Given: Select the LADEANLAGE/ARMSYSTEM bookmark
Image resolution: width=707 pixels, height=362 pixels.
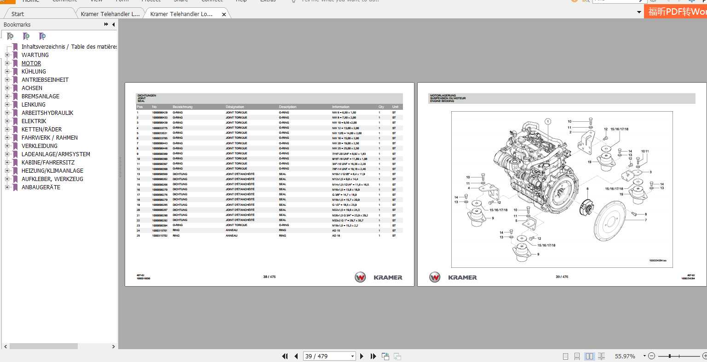Looking at the screenshot, I should (56, 154).
